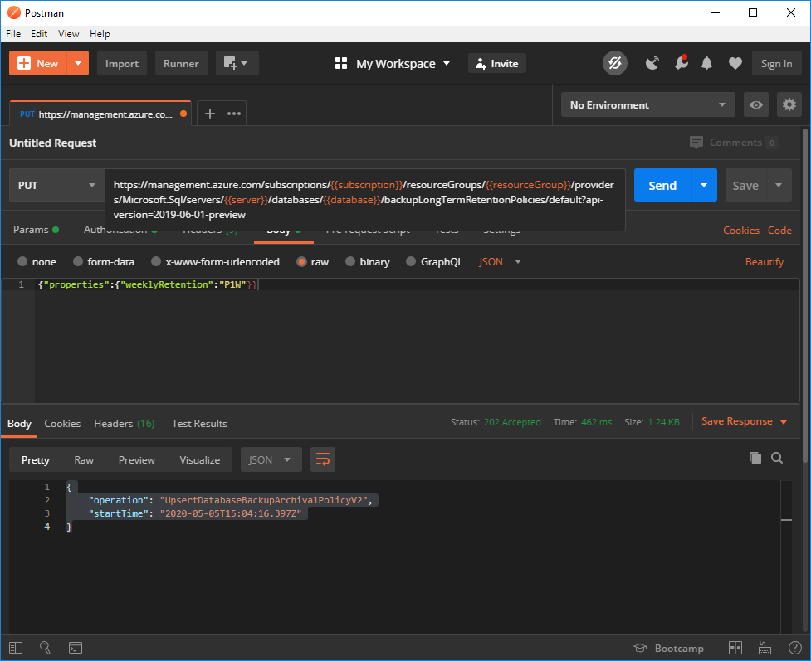811x661 pixels.
Task: Expand the Save Response dropdown
Action: (x=784, y=421)
